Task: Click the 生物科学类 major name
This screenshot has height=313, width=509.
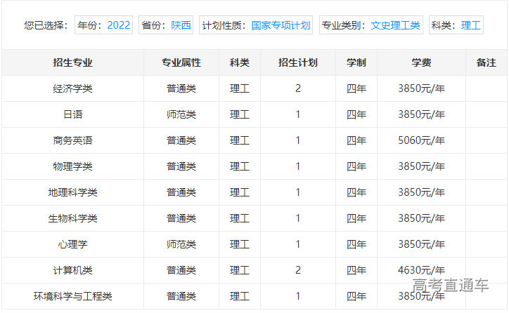Action: [72, 218]
